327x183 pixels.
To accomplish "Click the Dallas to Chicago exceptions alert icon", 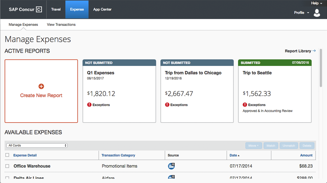I will pos(167,105).
